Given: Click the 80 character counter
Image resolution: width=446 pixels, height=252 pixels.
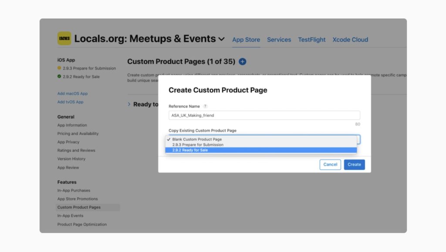Looking at the screenshot, I should 358,124.
